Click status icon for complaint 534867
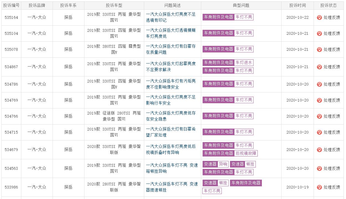The height and width of the screenshot is (199, 346). click(x=319, y=67)
